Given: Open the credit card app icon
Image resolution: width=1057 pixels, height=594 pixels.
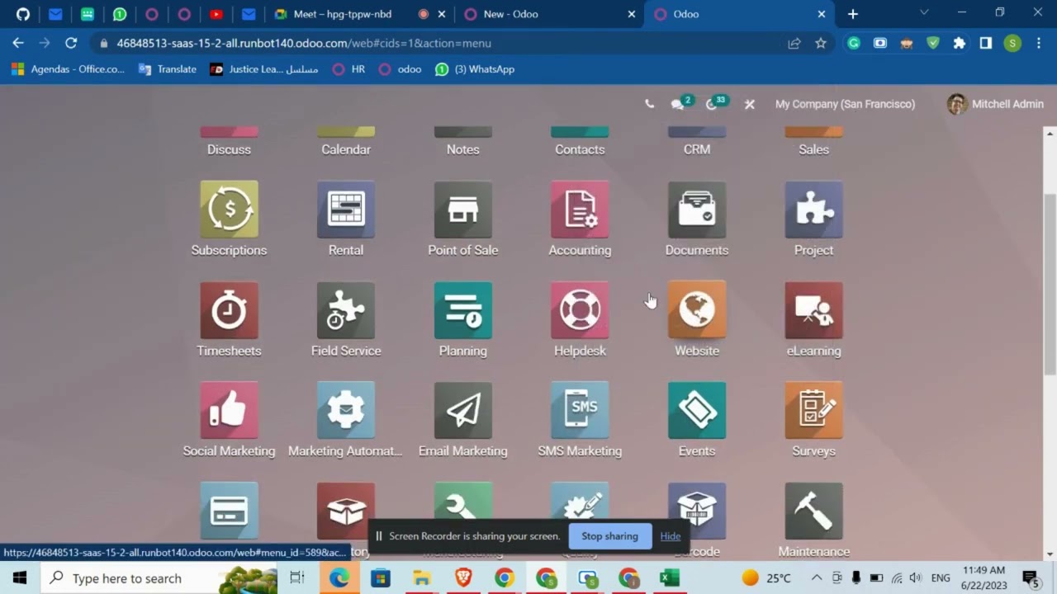Looking at the screenshot, I should tap(229, 511).
